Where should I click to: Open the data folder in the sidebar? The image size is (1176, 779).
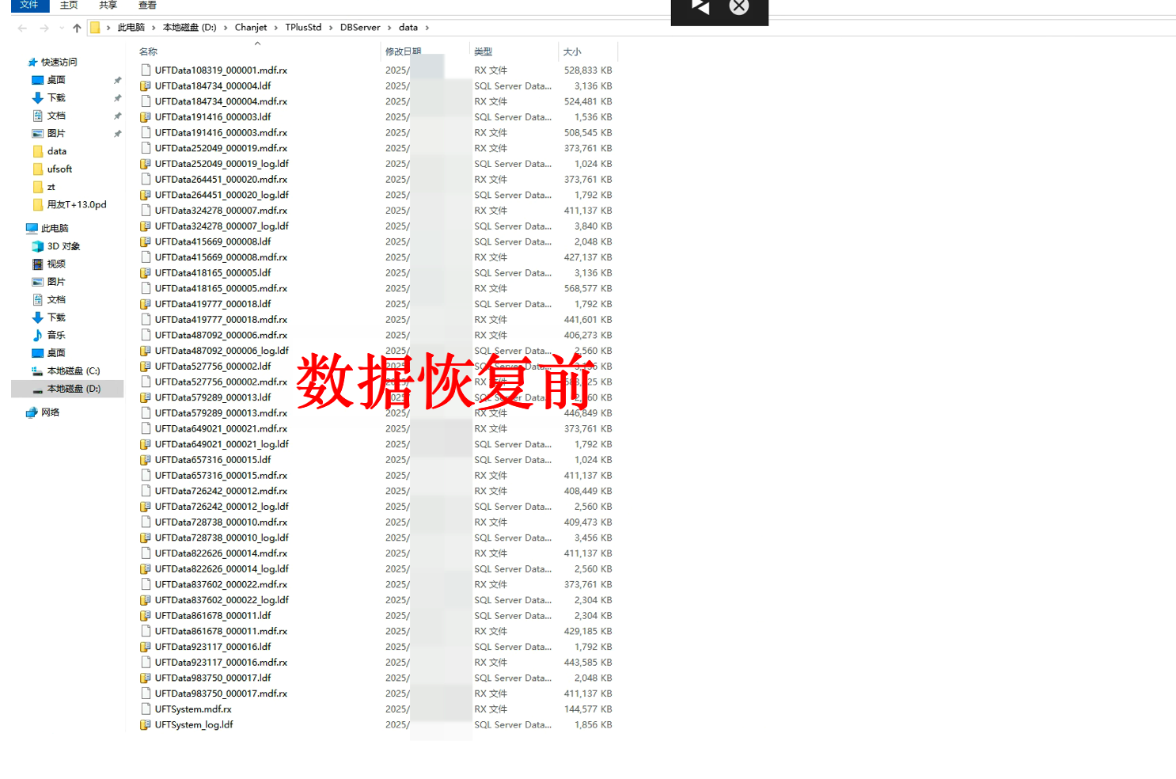(x=57, y=151)
